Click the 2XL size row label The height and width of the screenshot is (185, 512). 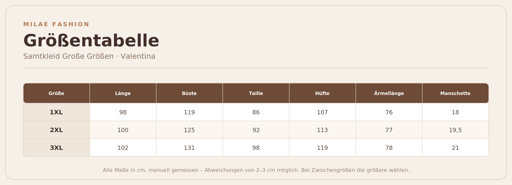point(56,130)
